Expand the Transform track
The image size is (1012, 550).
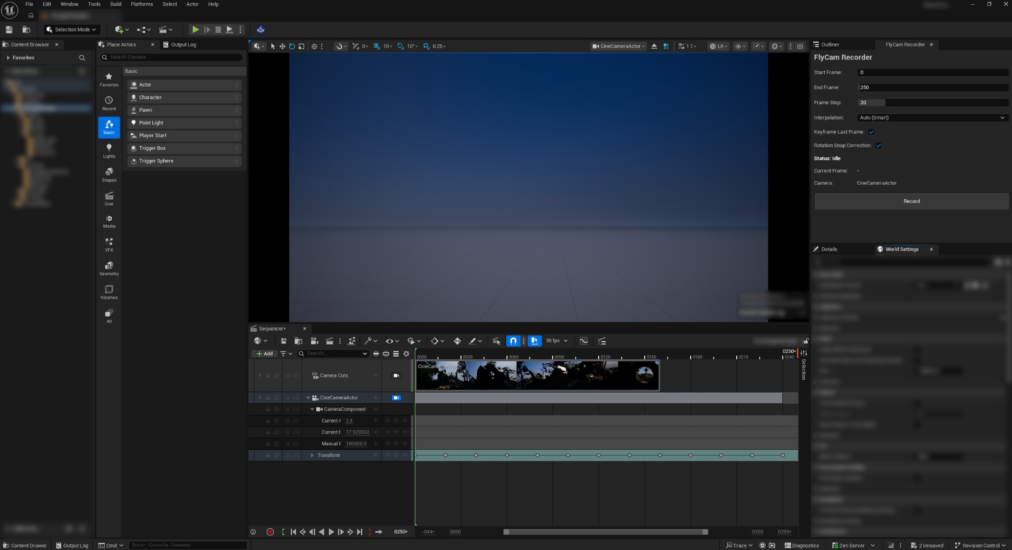(x=312, y=455)
